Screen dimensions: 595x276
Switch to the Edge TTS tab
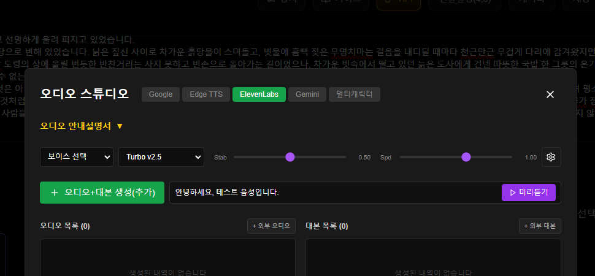tap(206, 94)
